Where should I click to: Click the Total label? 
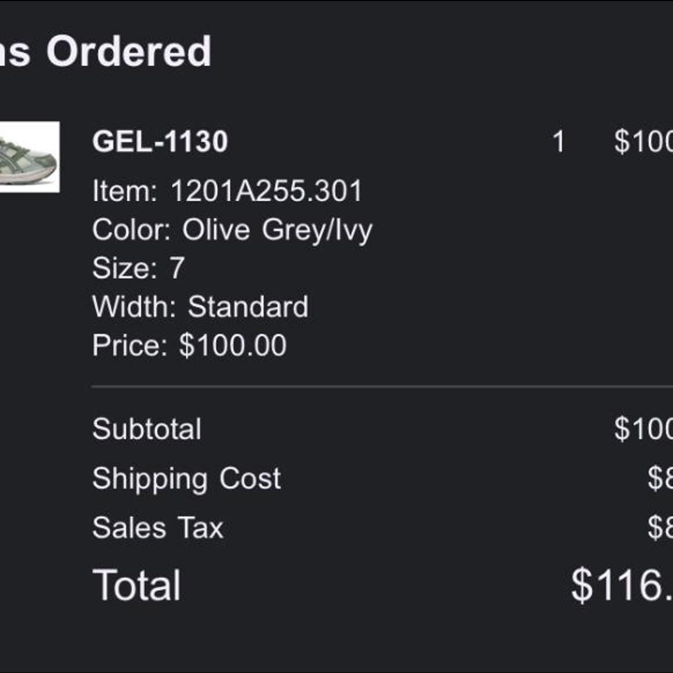pos(137,585)
